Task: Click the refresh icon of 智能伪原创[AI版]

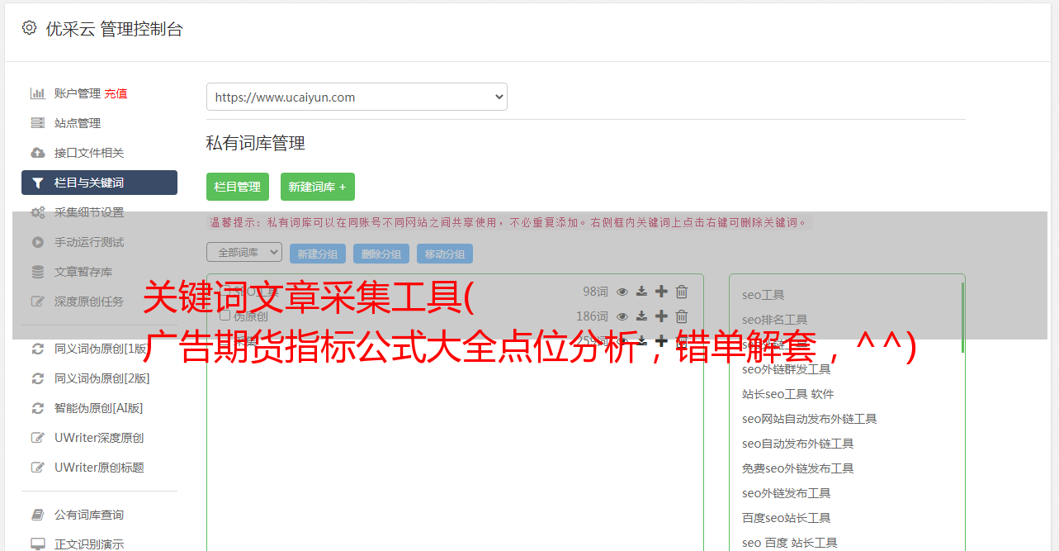Action: coord(38,408)
